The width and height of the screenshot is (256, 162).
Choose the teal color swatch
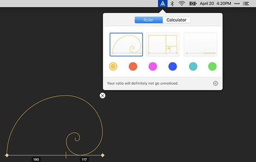193,67
